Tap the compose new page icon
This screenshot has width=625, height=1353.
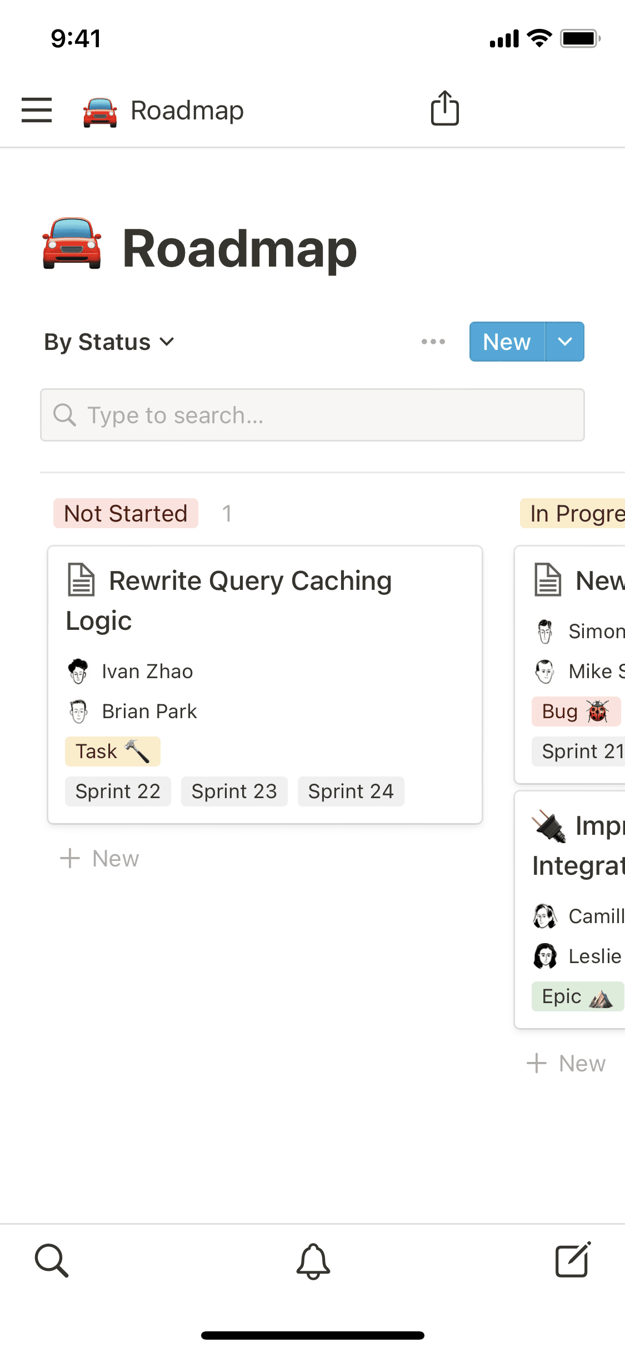(573, 1260)
